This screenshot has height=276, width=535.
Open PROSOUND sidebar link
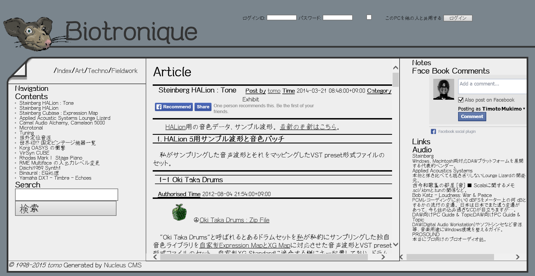[x=426, y=235]
